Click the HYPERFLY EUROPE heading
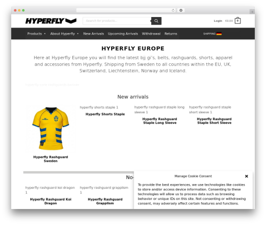 point(133,48)
